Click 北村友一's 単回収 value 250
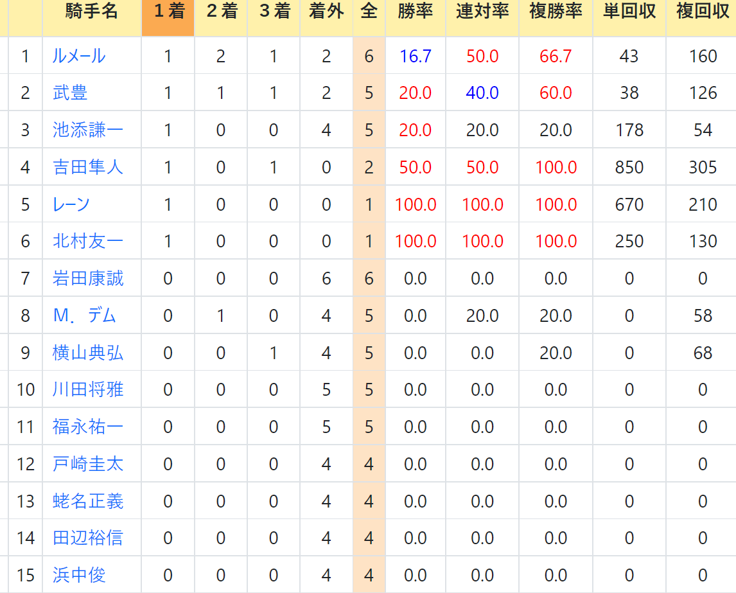 pos(629,242)
